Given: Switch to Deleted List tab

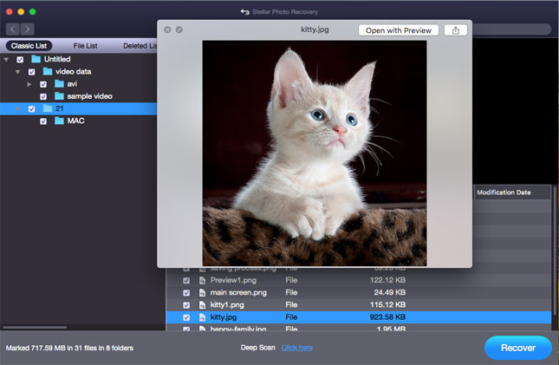Looking at the screenshot, I should click(140, 46).
